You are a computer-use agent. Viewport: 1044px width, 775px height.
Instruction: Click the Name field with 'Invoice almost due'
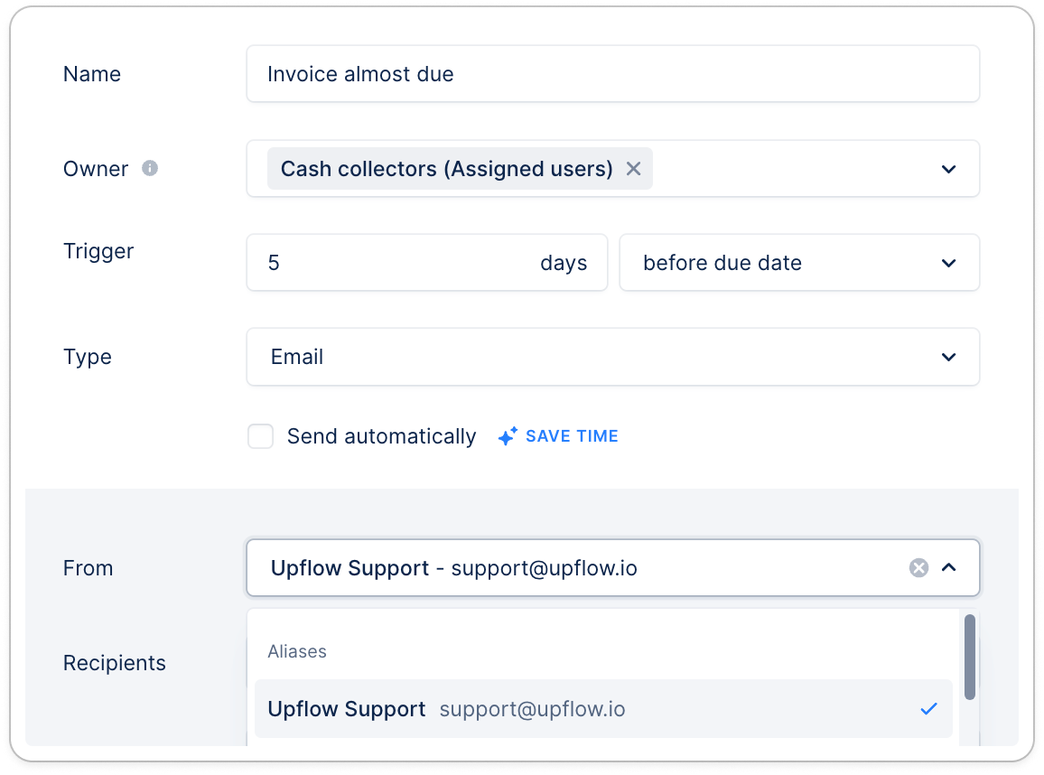coord(612,74)
